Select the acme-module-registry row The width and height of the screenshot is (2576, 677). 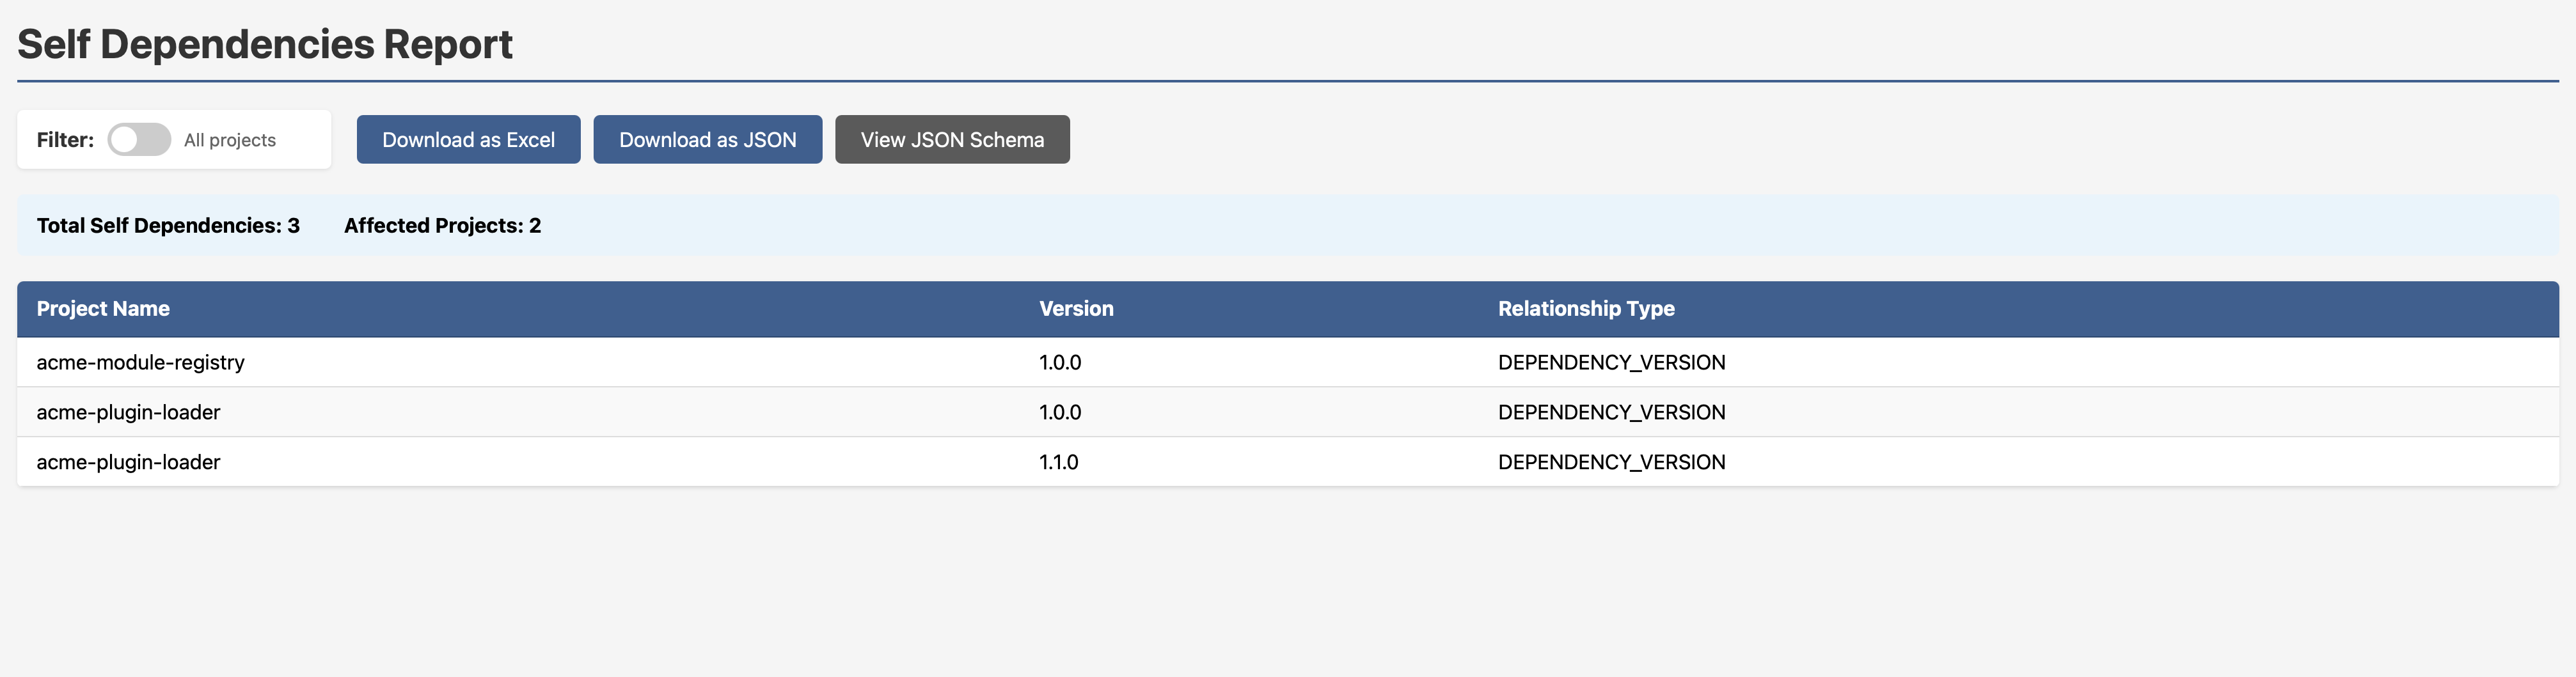(x=140, y=362)
